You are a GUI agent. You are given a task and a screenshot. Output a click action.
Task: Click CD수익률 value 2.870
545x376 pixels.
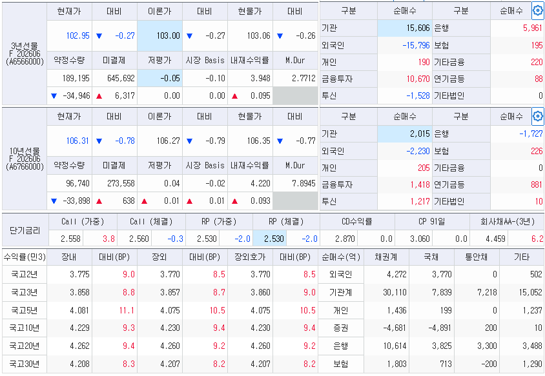[345, 239]
